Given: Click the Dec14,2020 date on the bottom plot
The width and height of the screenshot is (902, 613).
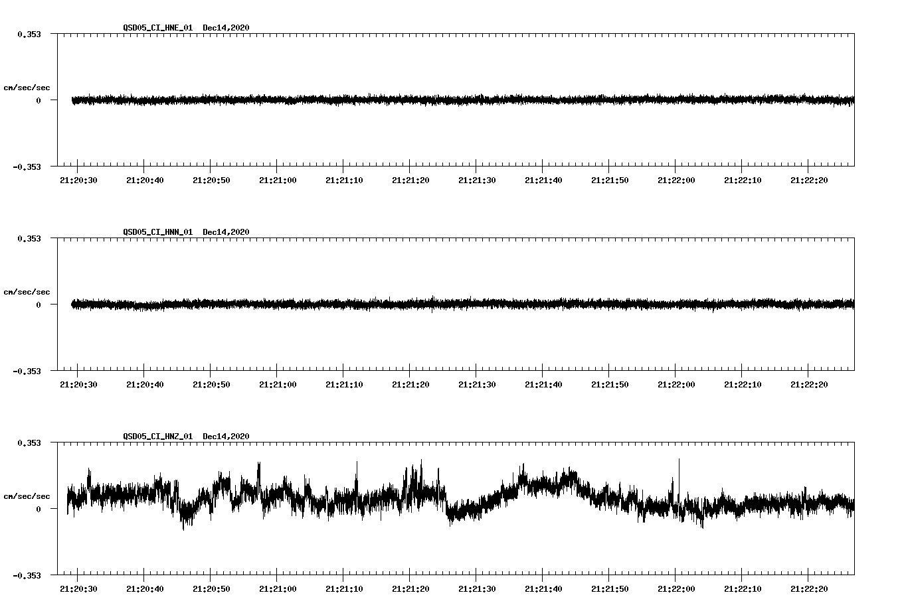Looking at the screenshot, I should [x=226, y=436].
